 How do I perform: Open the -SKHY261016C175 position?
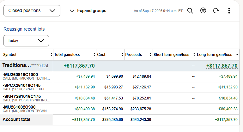(22, 96)
